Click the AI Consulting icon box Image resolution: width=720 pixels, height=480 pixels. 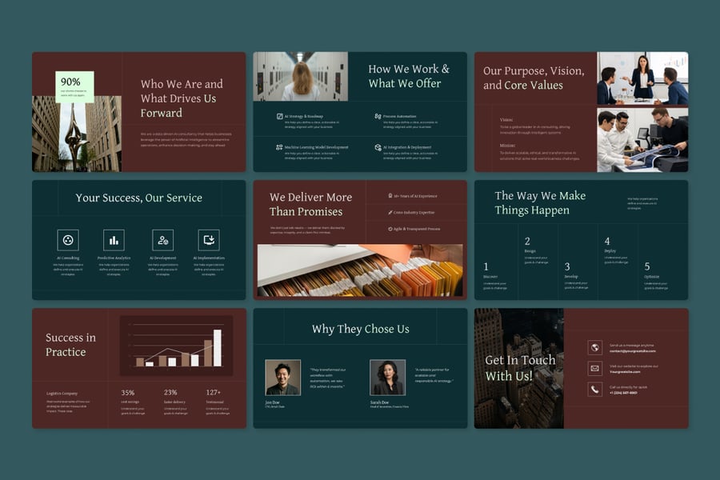(68, 240)
